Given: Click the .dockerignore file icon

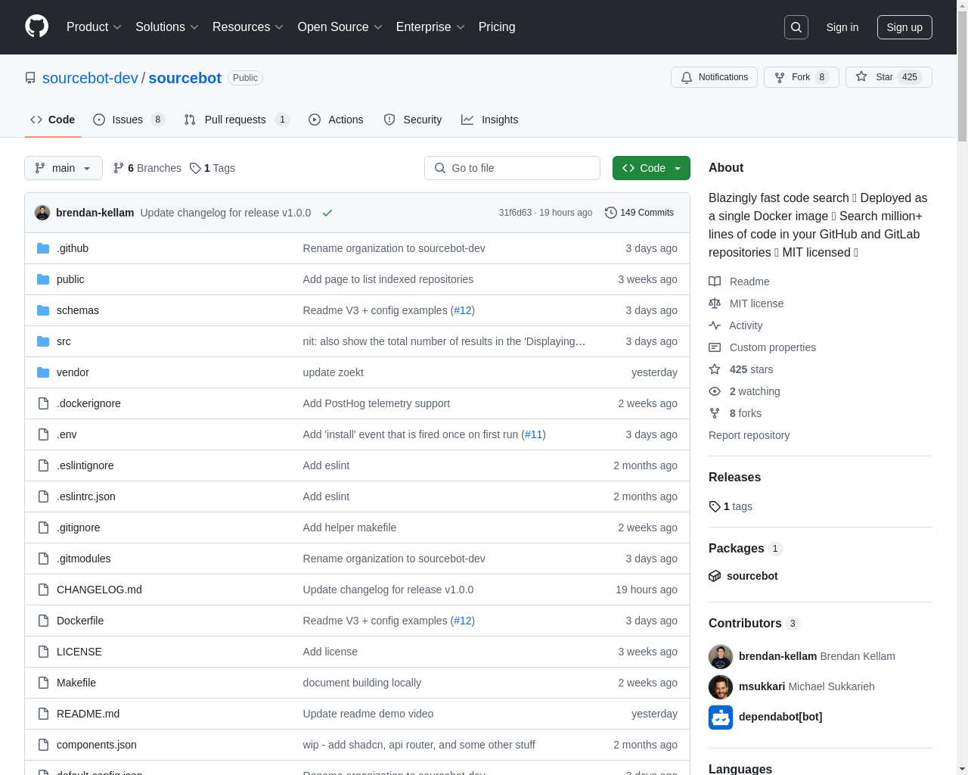Looking at the screenshot, I should [43, 403].
